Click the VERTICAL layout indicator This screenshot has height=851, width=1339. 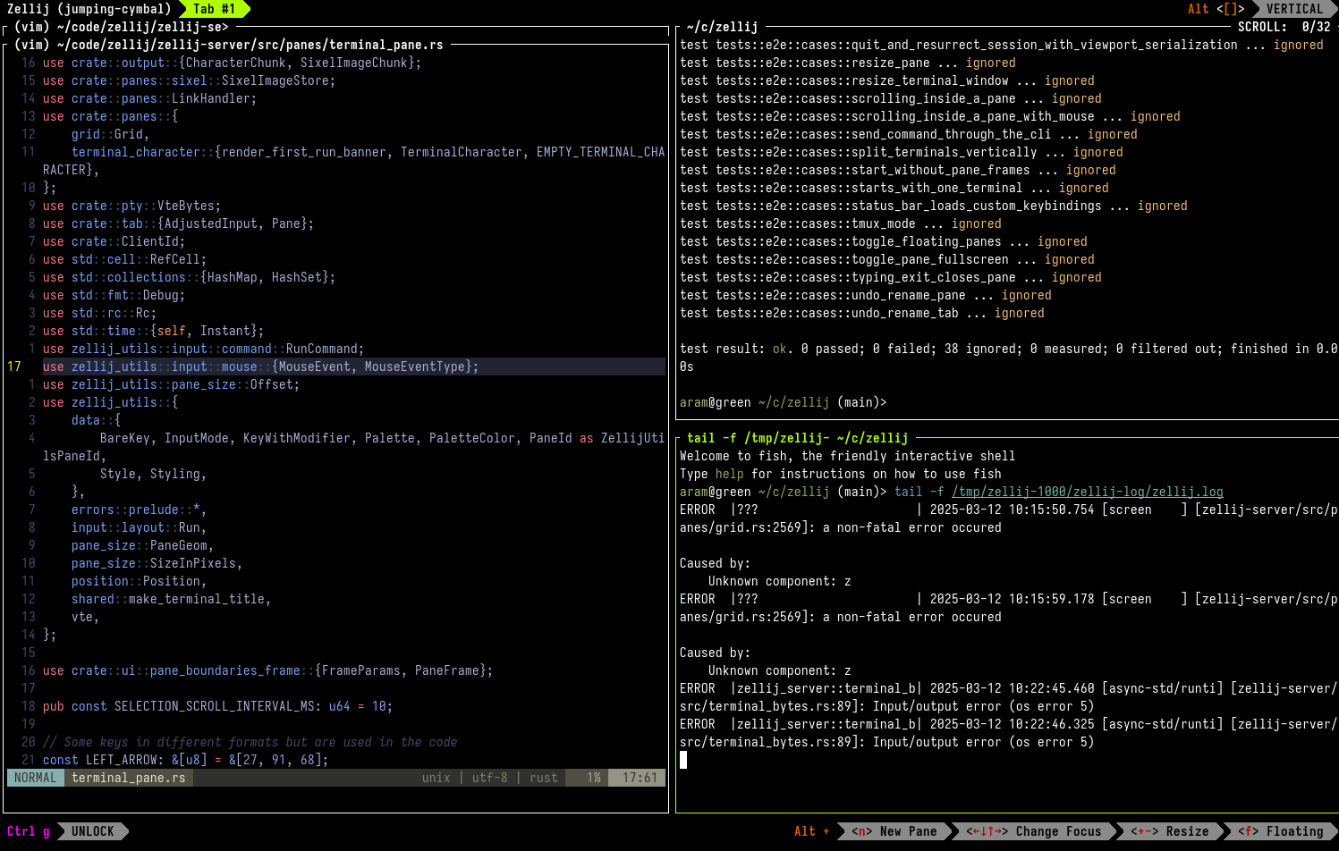tap(1293, 9)
